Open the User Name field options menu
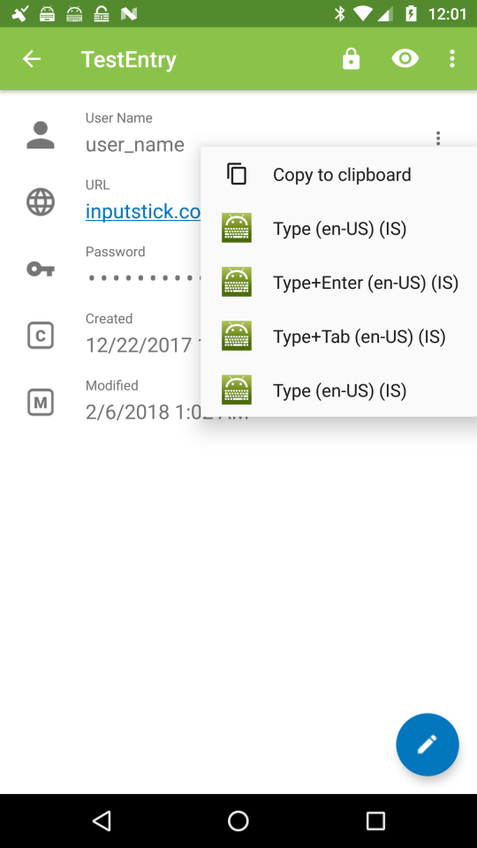 pyautogui.click(x=438, y=139)
